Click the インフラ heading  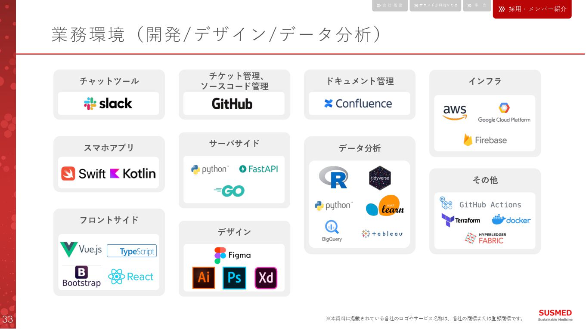tap(485, 81)
